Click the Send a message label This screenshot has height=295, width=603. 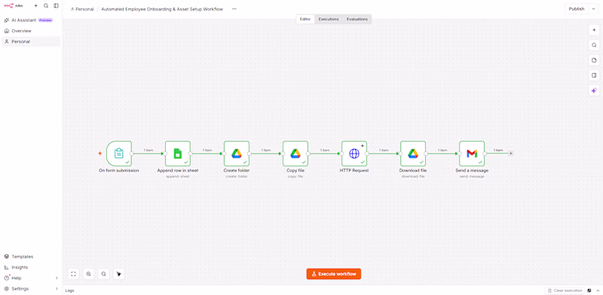pos(472,171)
